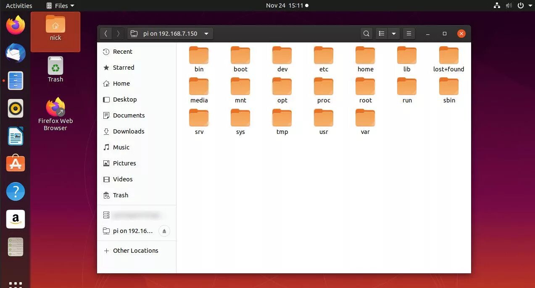This screenshot has width=535, height=288.
Task: Launch LibreOffice Writer from the dock
Action: (16, 136)
